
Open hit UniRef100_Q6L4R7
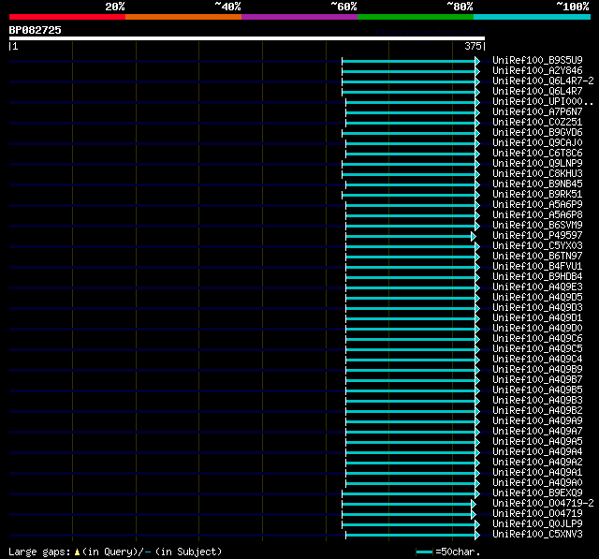tap(537, 92)
